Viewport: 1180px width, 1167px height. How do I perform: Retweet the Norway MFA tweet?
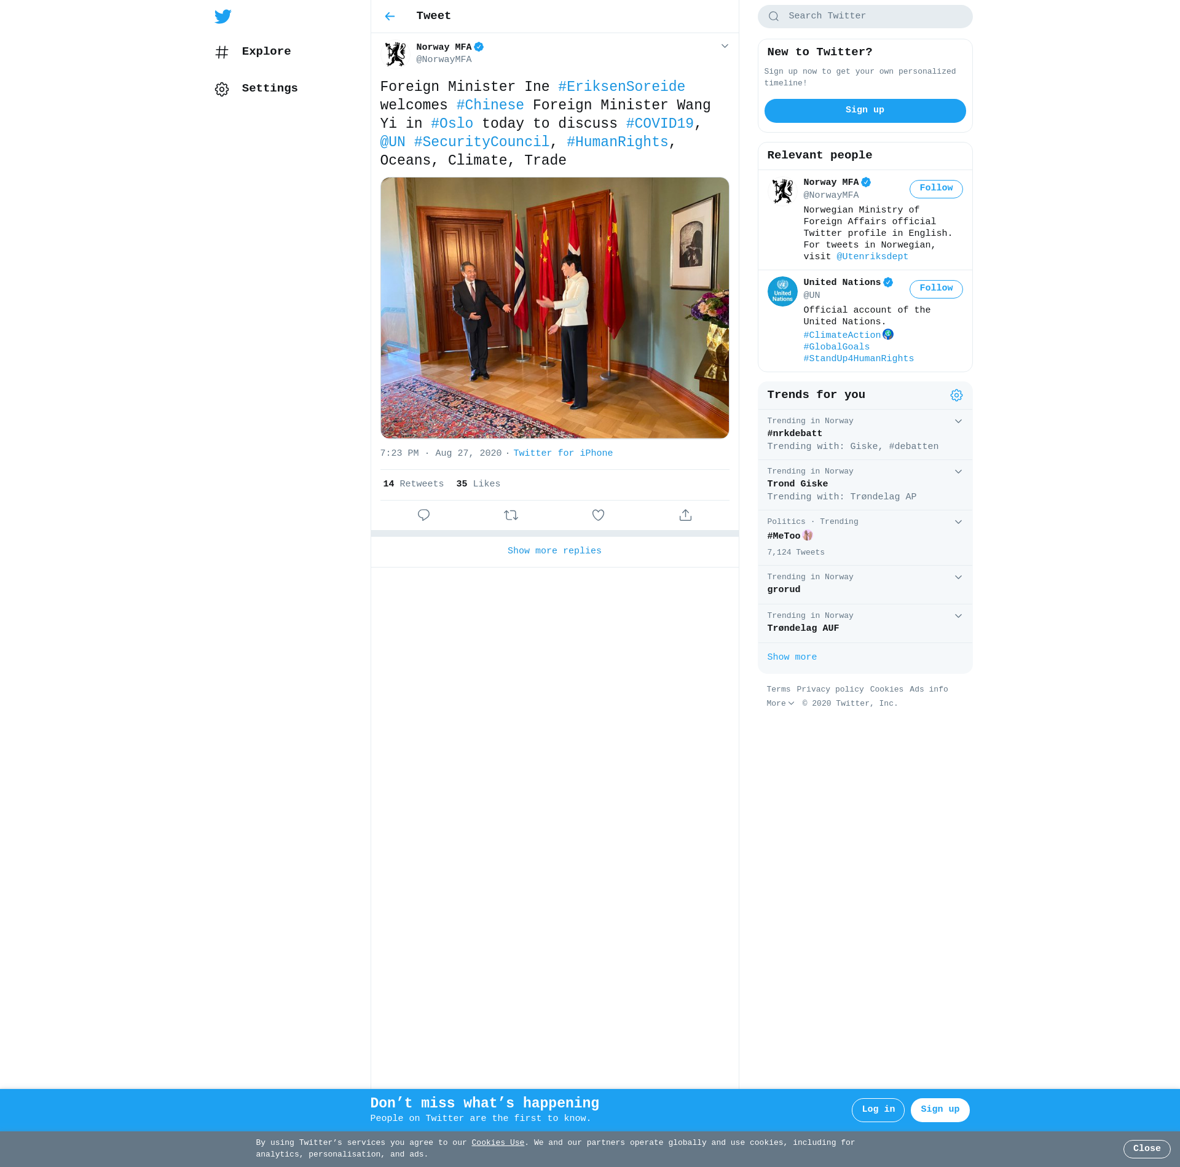tap(511, 515)
